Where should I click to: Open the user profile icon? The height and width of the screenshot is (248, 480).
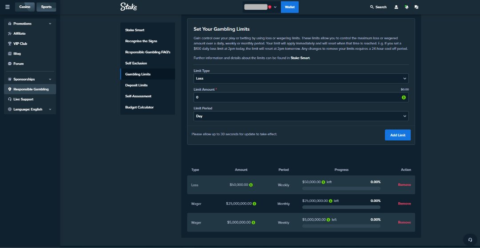pyautogui.click(x=396, y=7)
